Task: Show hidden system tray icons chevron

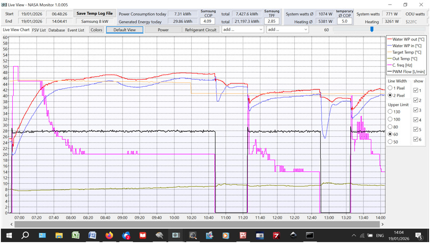Action: click(x=353, y=235)
